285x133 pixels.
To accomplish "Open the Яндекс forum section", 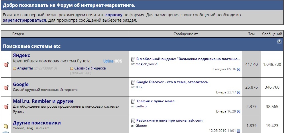I will (x=21, y=55).
